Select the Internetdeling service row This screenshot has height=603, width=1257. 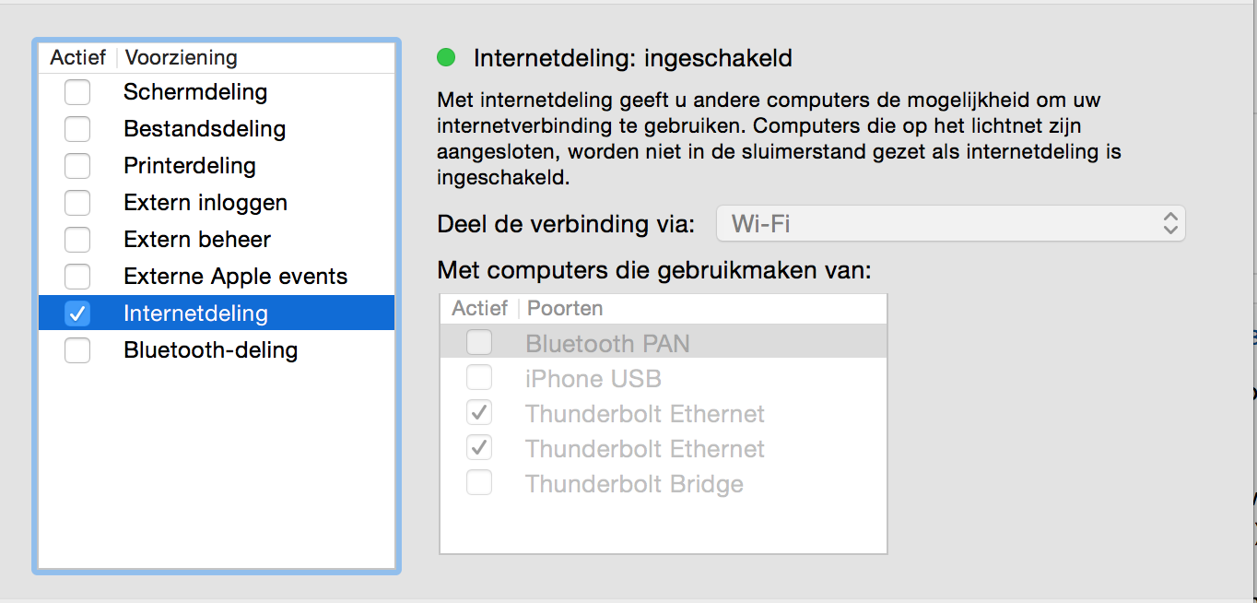(x=217, y=313)
